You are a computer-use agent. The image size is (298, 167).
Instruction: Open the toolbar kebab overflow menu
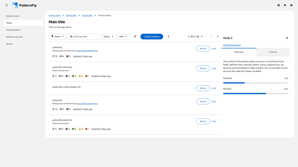coord(168,37)
